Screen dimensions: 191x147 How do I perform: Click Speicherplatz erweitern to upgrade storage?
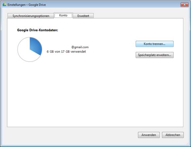click(x=154, y=55)
